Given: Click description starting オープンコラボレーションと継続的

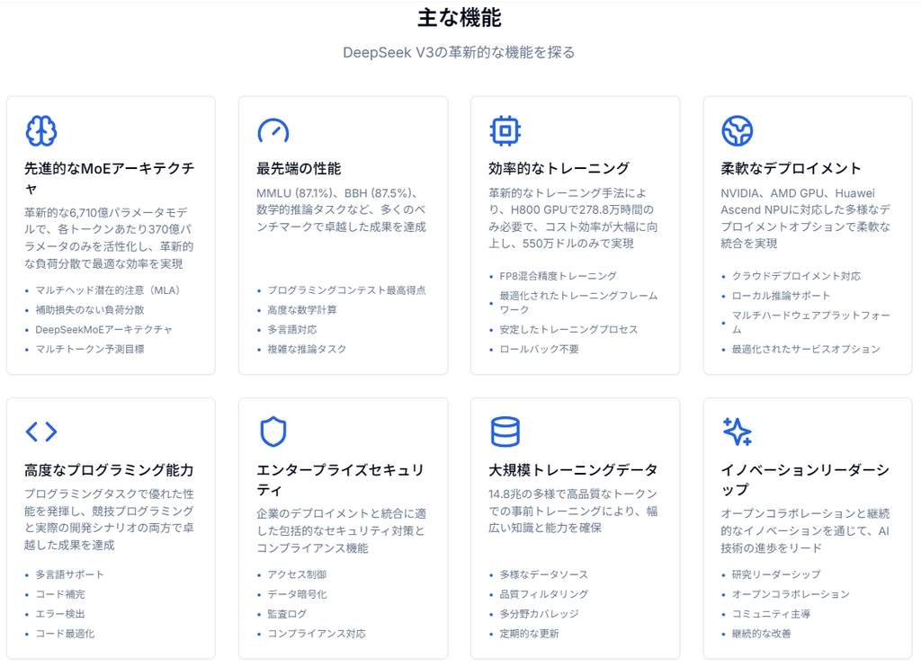Looking at the screenshot, I should click(805, 530).
